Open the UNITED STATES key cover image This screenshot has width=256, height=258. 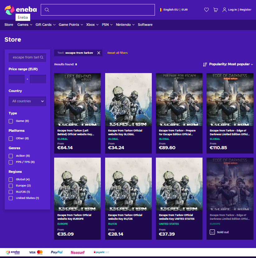point(179,184)
